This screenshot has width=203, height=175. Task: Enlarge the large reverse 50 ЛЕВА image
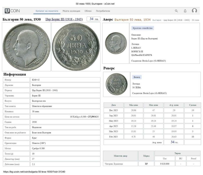tap(76, 47)
